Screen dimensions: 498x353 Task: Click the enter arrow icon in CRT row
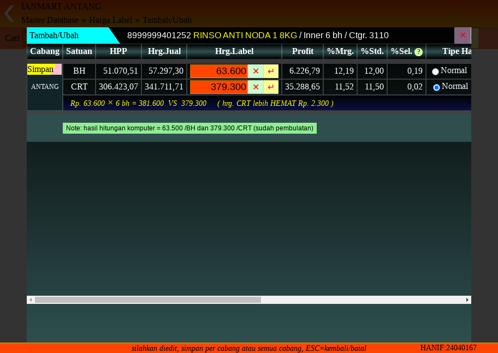coord(271,87)
